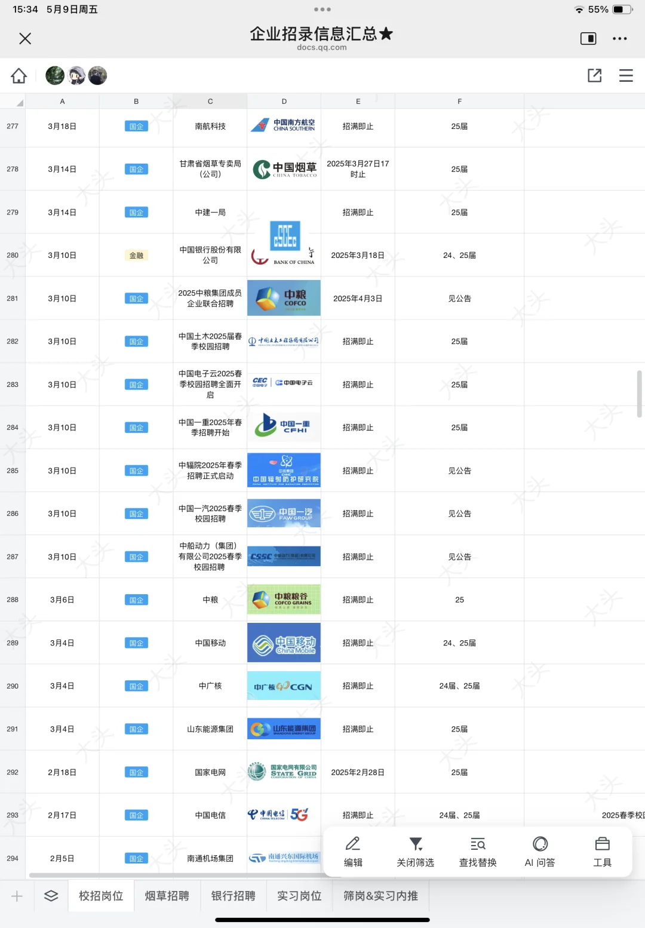
Task: Select cell 中广核
Action: [x=210, y=686]
